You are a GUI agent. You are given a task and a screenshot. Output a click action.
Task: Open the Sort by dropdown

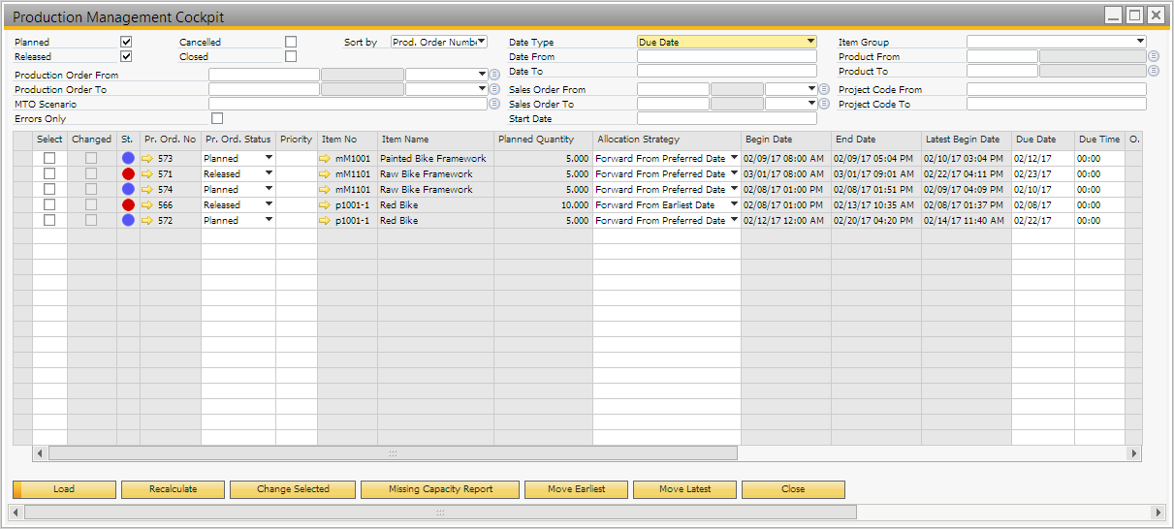(x=439, y=42)
